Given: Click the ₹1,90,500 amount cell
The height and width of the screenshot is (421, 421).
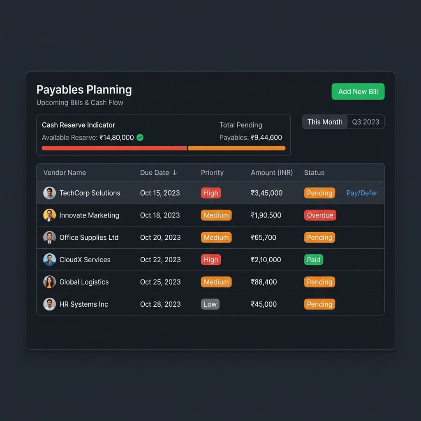Looking at the screenshot, I should pyautogui.click(x=266, y=215).
